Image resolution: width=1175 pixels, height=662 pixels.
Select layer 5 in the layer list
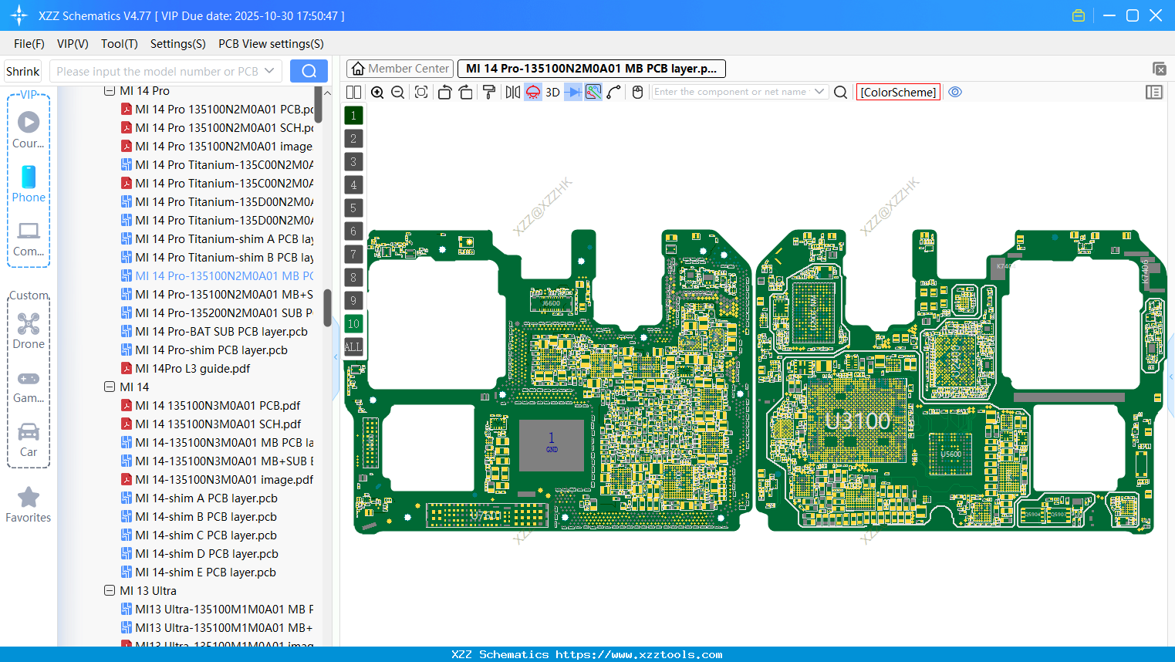353,208
